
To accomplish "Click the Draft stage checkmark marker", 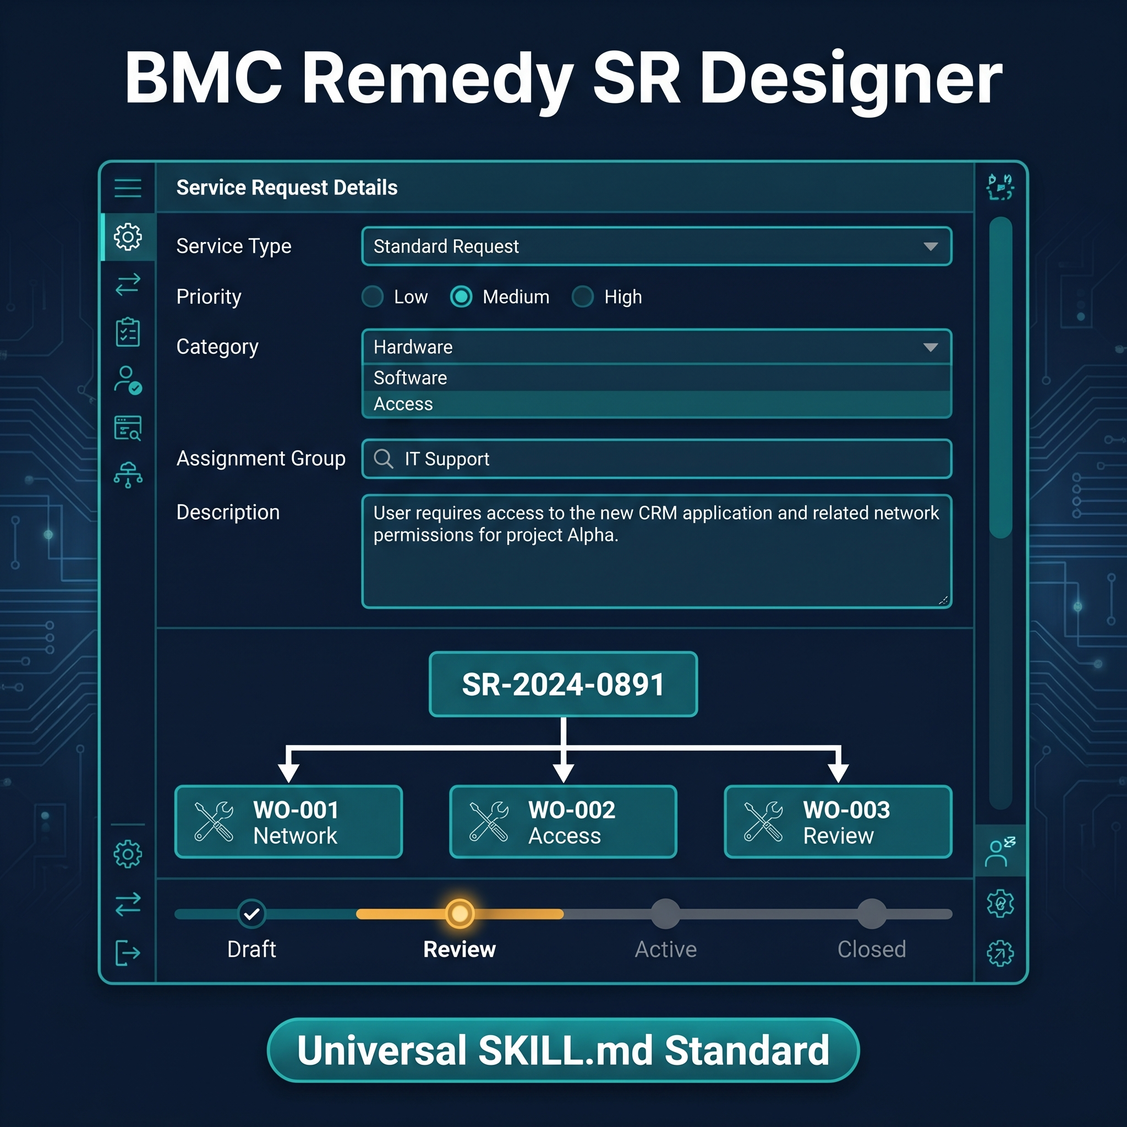I will tap(251, 913).
